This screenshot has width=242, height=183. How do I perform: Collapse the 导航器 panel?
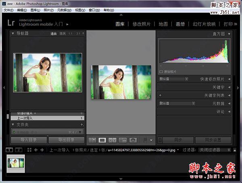pos(13,33)
